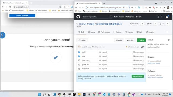Open taskbar Search
173x97 pixels.
click(x=44, y=94)
